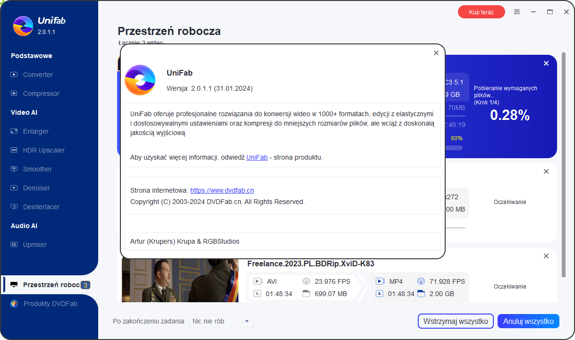This screenshot has width=575, height=340.
Task: Click the Audio AI section header
Action: pos(24,226)
